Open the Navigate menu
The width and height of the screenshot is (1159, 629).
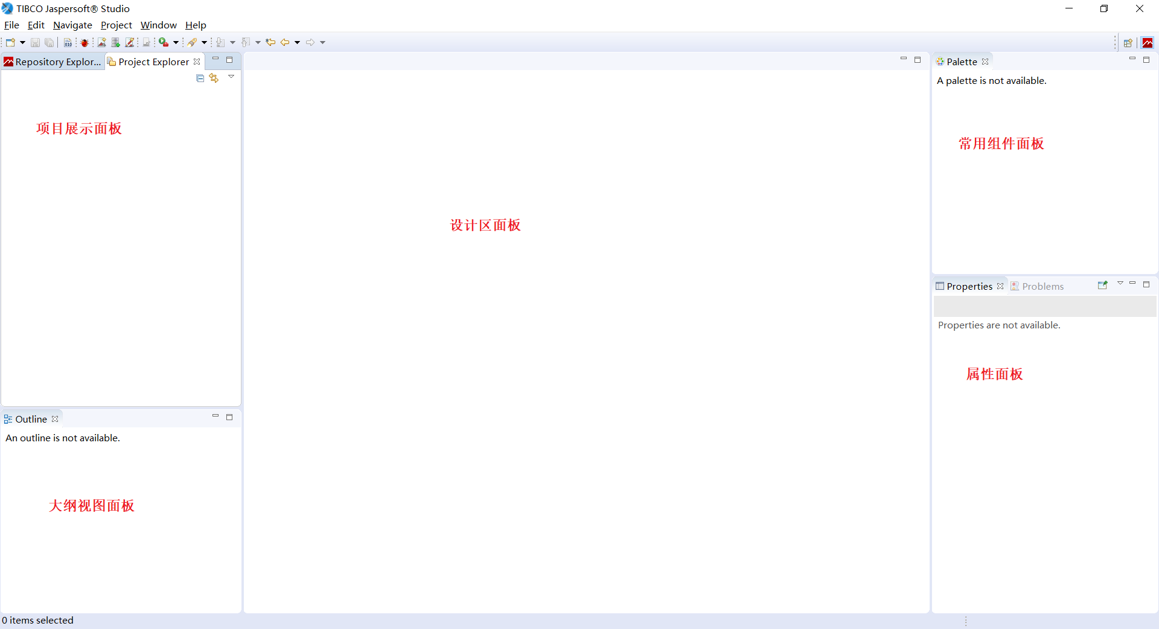[x=72, y=25]
